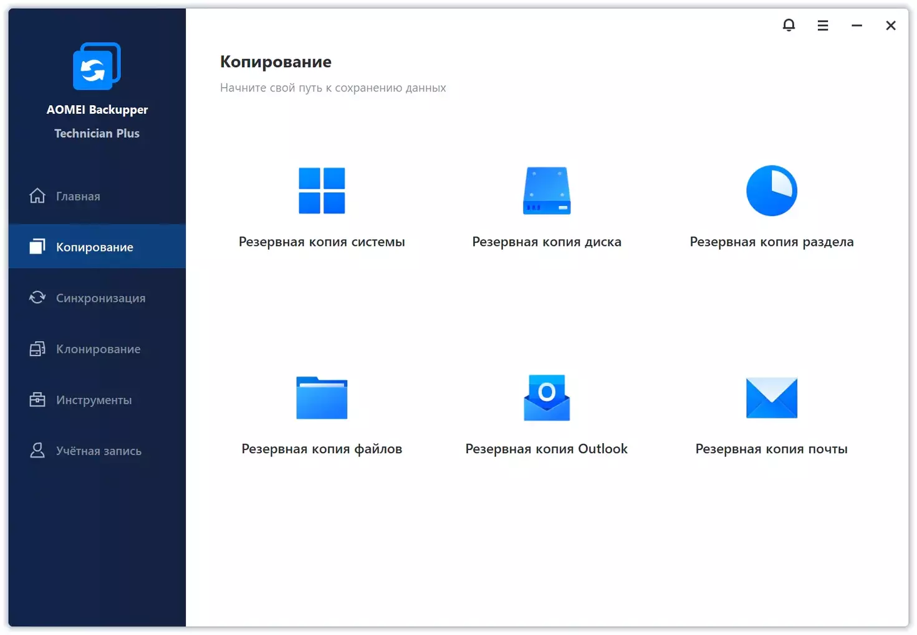Select Учётная запись sidebar entry
Viewport: 917px width, 635px height.
[97, 451]
